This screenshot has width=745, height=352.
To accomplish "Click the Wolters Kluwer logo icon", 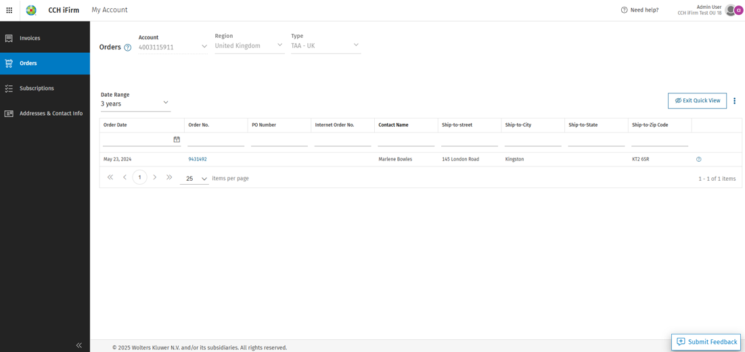I will [31, 10].
